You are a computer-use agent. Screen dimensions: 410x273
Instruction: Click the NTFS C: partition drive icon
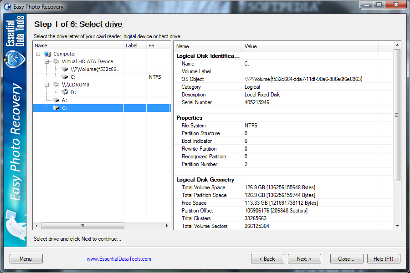point(65,77)
